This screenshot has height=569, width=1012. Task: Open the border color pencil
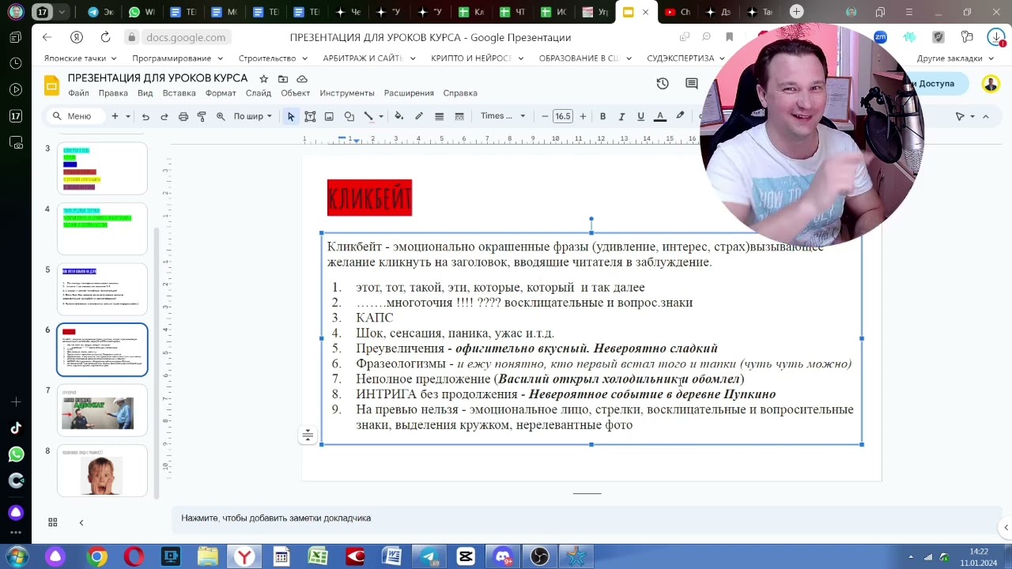click(x=419, y=116)
